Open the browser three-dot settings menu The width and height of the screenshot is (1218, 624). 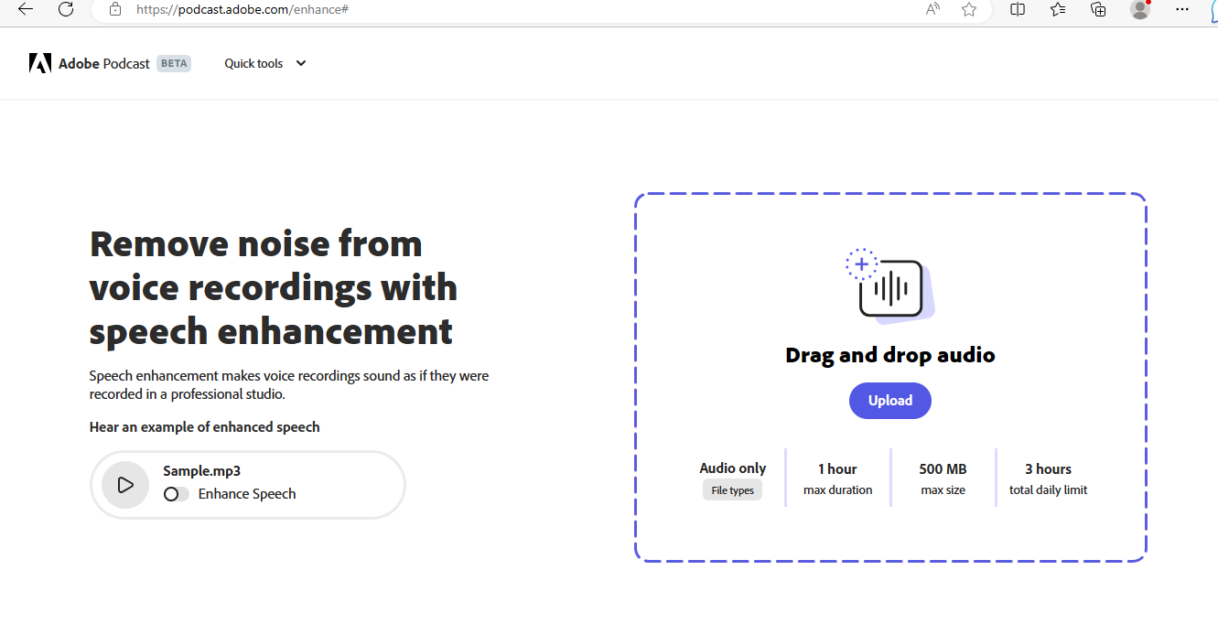[x=1181, y=9]
